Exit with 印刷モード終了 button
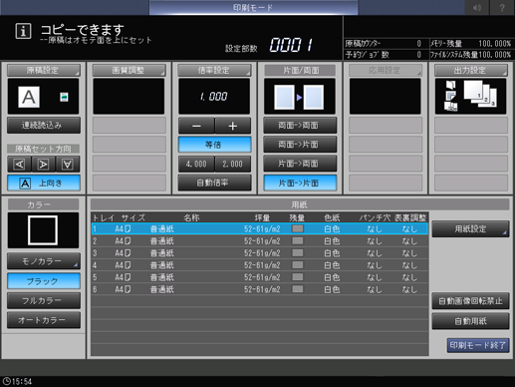The height and width of the screenshot is (387, 515). coord(478,345)
